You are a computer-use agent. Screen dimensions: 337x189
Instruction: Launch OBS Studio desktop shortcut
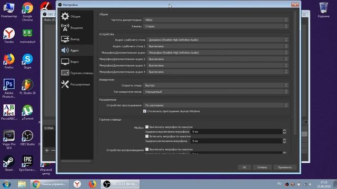27,138
